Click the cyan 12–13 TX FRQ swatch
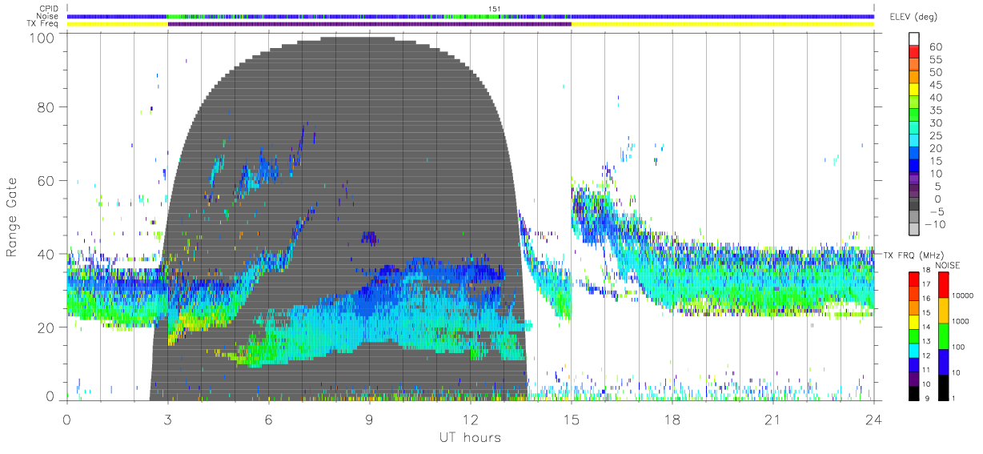Image resolution: width=983 pixels, height=454 pixels. coord(914,351)
